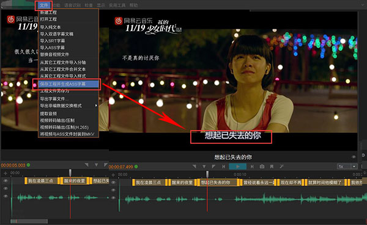The image size is (367, 225).
Task: Select 导出字幕文件... menu entry
Action: (x=54, y=99)
